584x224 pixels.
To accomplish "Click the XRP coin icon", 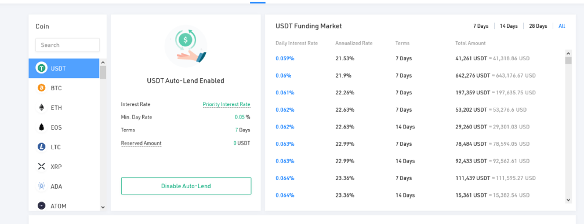I will pos(41,167).
